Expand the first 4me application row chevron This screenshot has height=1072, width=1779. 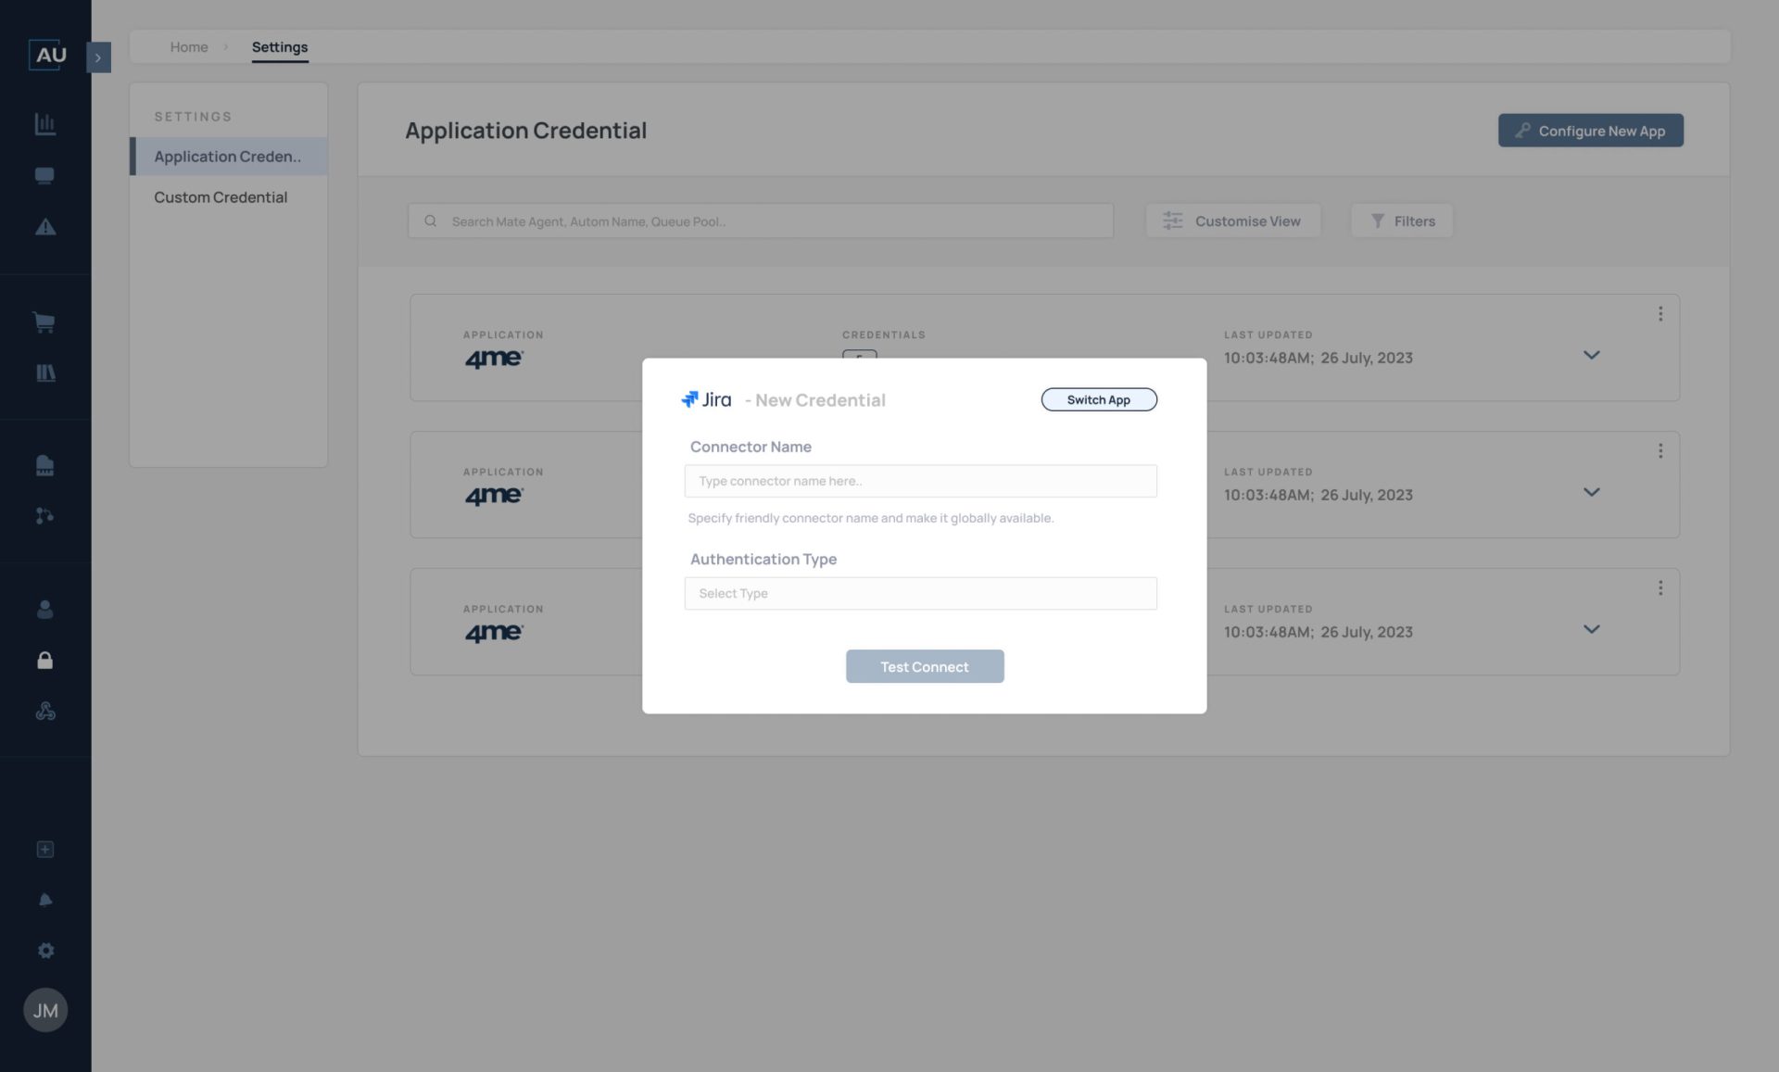coord(1591,355)
